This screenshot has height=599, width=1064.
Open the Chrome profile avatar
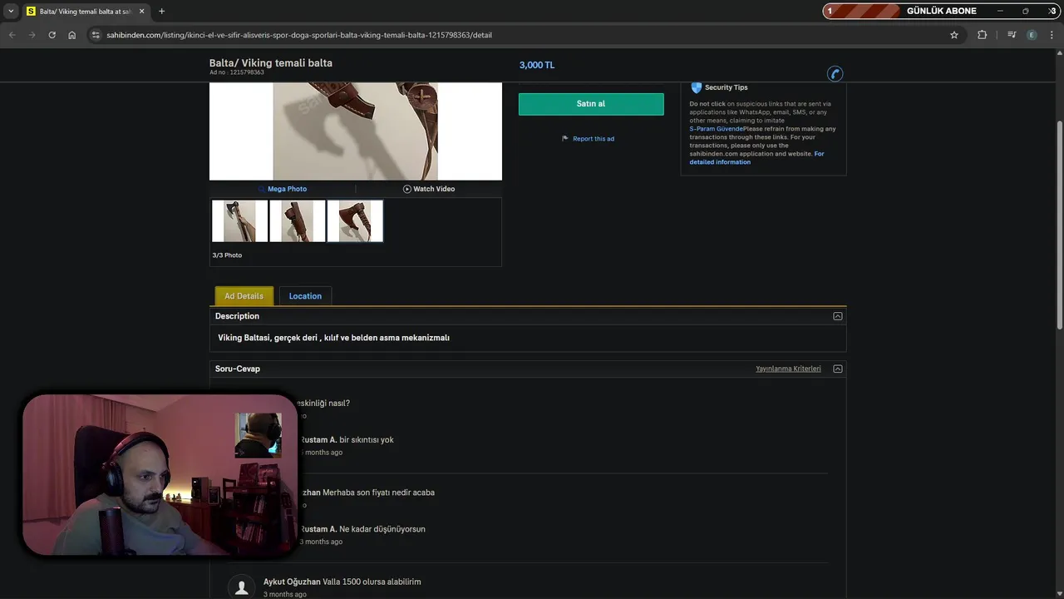click(1032, 35)
